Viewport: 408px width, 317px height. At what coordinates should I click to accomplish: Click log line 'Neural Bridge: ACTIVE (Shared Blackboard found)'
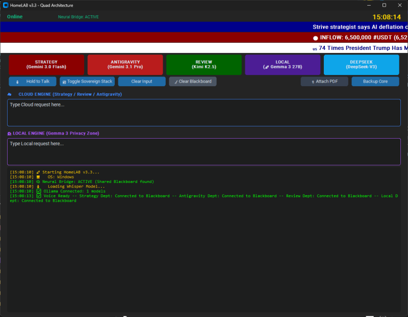click(98, 181)
